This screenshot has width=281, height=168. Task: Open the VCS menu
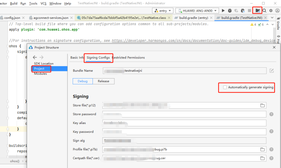pos(44,3)
